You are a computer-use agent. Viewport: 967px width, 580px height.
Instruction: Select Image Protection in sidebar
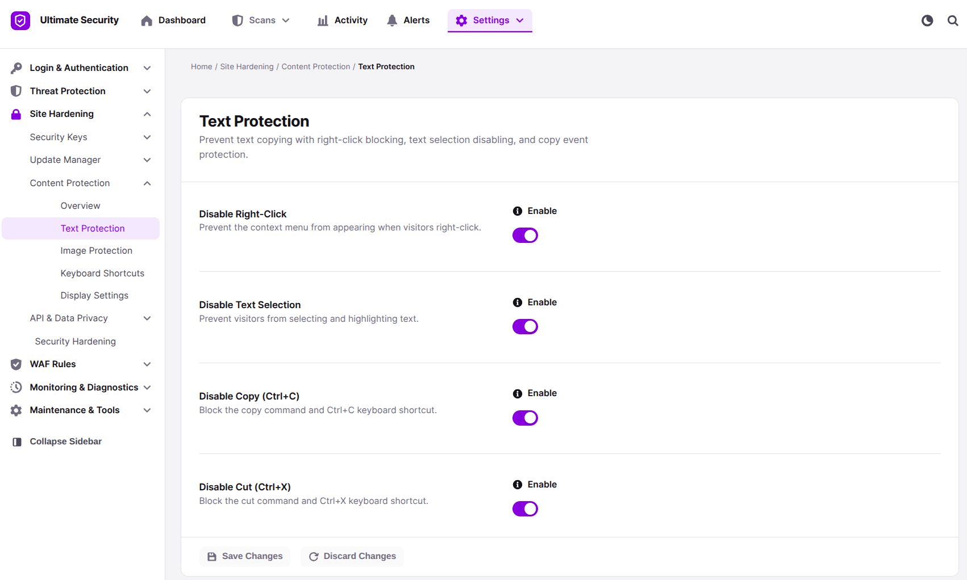pyautogui.click(x=97, y=251)
